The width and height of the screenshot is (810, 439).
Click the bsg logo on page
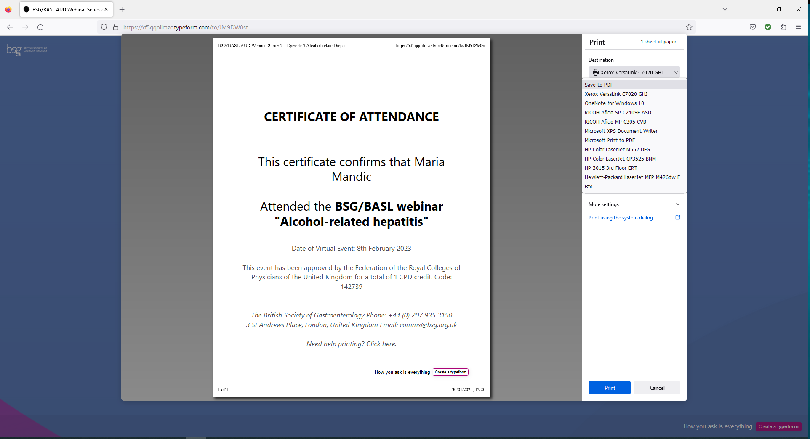pyautogui.click(x=27, y=50)
